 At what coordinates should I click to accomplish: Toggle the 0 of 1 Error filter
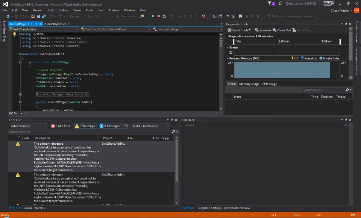click(x=61, y=126)
